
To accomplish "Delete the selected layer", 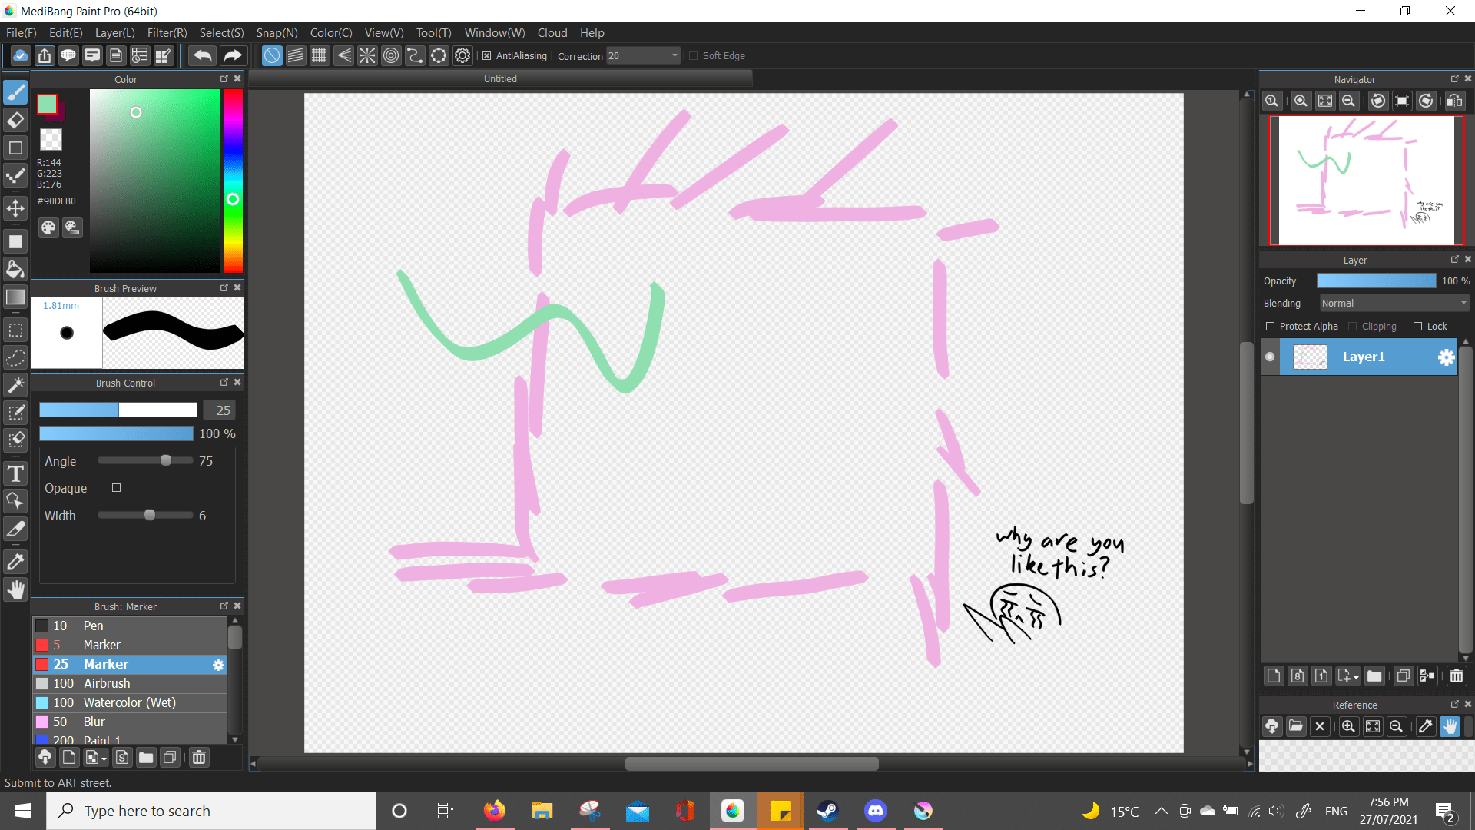I will pos(1457,676).
